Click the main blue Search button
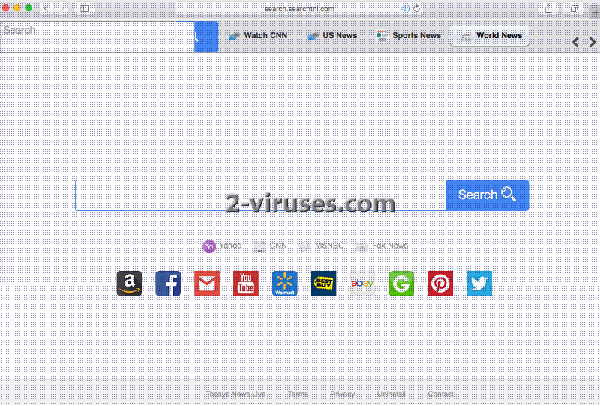Screen dimensions: 600x405 click(x=487, y=195)
